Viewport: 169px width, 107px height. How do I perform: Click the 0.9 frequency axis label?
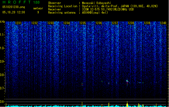coord(2,62)
